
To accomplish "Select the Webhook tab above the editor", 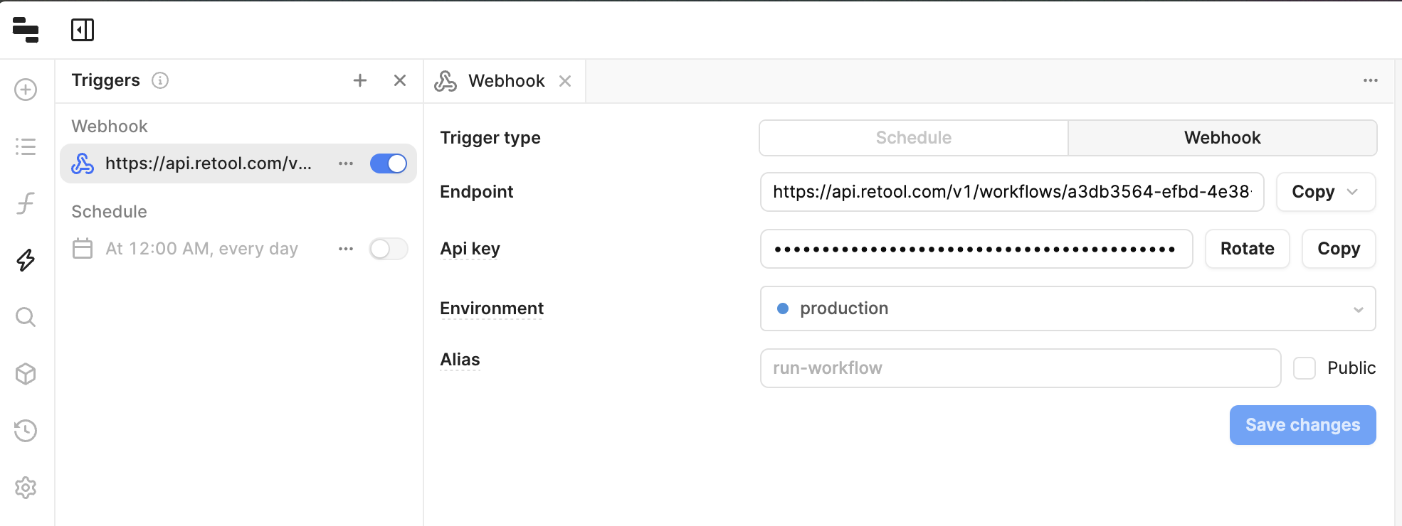I will [x=505, y=80].
